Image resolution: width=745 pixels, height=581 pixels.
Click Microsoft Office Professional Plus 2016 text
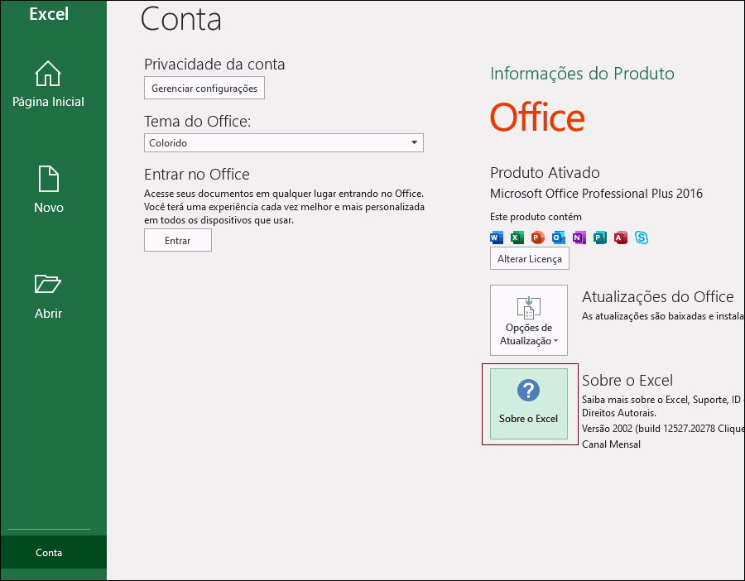click(596, 194)
